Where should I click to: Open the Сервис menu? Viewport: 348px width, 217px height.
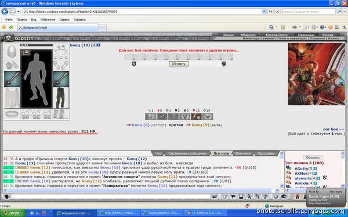[x=64, y=20]
